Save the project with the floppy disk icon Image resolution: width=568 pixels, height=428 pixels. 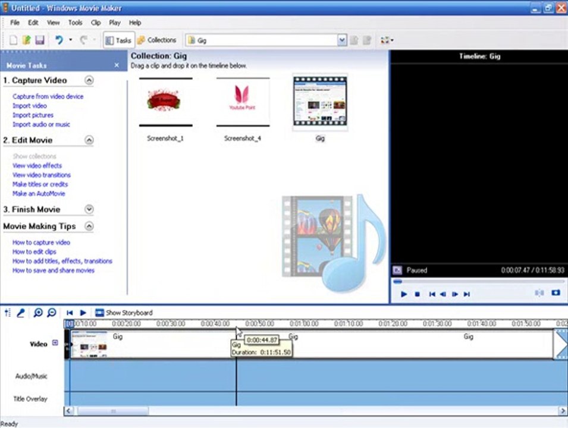[39, 40]
